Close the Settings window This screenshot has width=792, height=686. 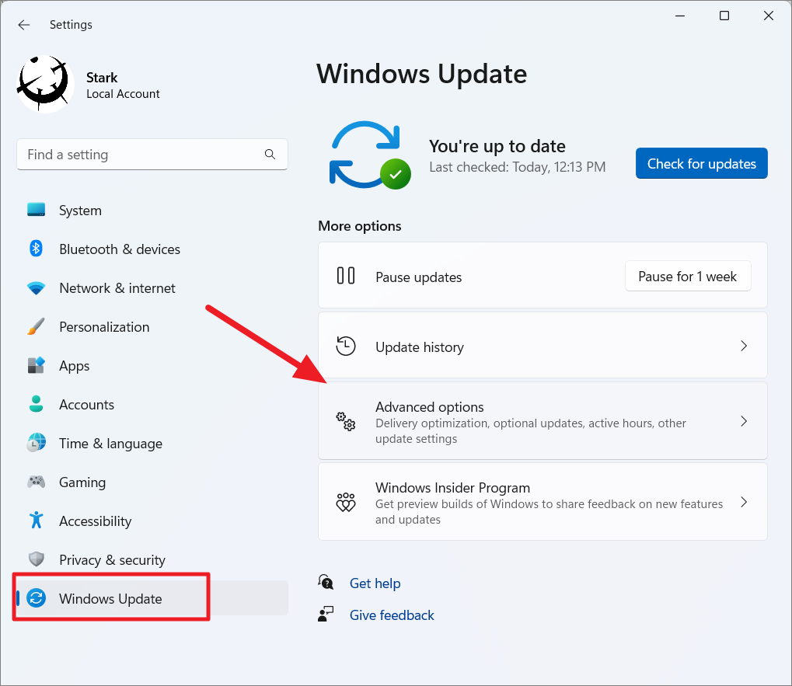(768, 16)
